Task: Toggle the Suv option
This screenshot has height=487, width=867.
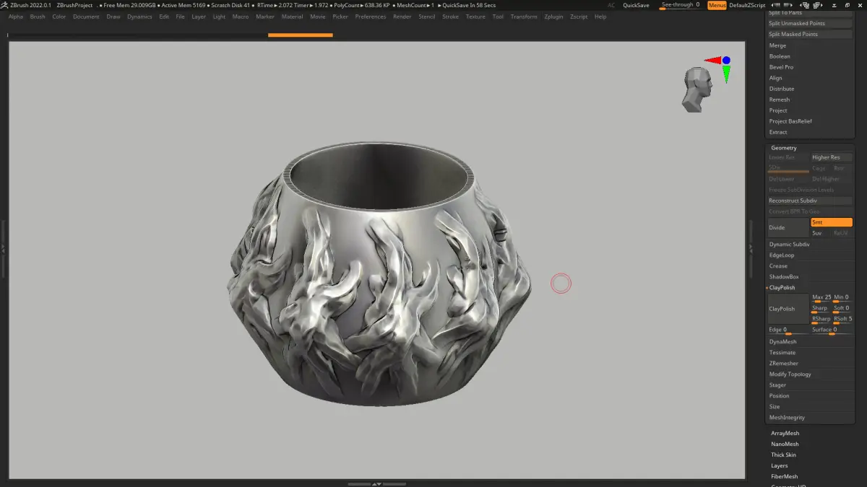Action: 821,233
